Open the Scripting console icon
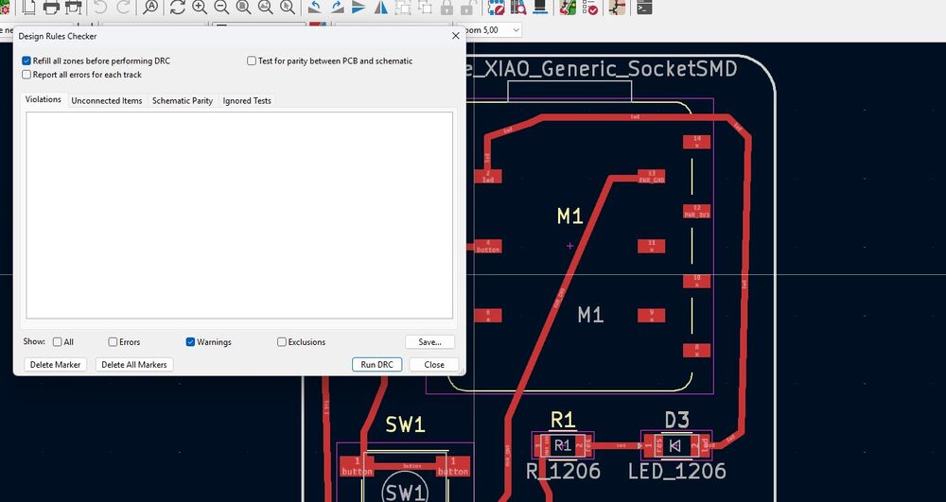The height and width of the screenshot is (502, 946). 644,8
